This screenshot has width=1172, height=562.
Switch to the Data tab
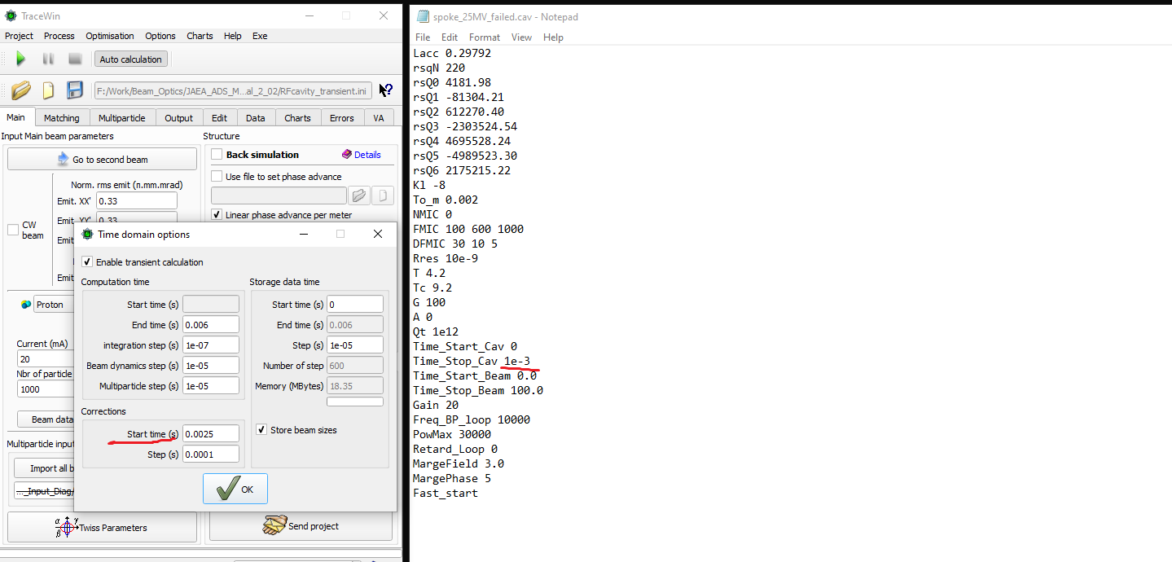256,118
